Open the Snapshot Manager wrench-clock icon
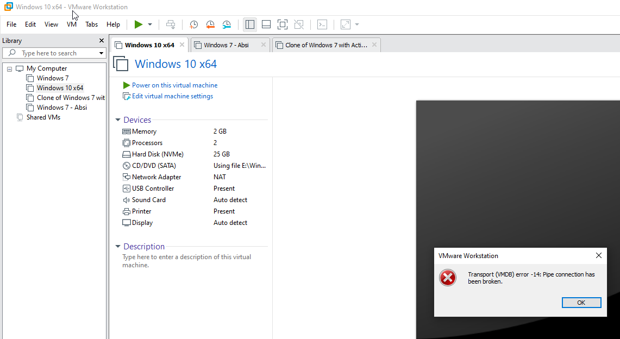The width and height of the screenshot is (620, 339). pyautogui.click(x=227, y=24)
